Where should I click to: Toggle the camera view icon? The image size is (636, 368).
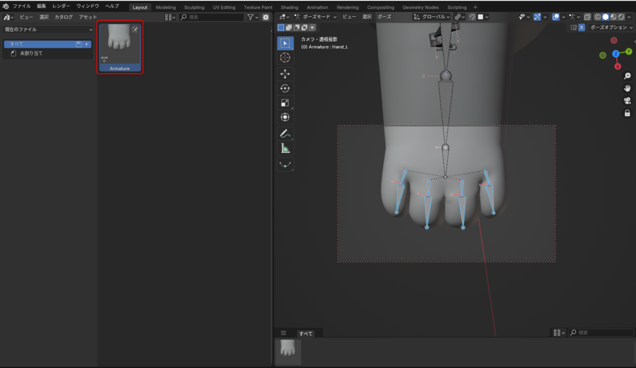pyautogui.click(x=627, y=101)
